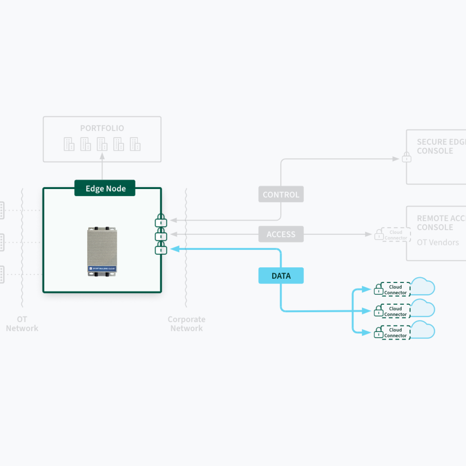Viewport: 466px width, 466px height.
Task: Click the bottom blue cloud icon
Action: tap(423, 329)
